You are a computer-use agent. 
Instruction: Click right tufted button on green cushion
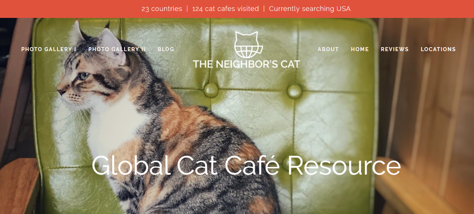tap(294, 91)
